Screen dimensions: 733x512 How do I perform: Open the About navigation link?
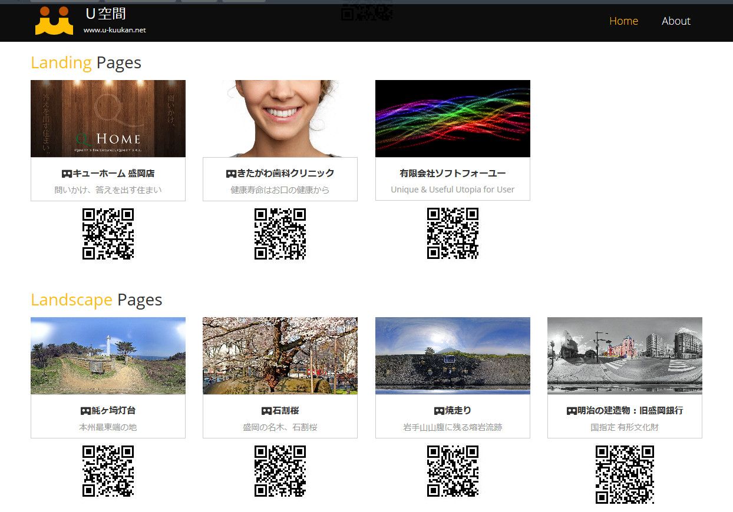(676, 21)
